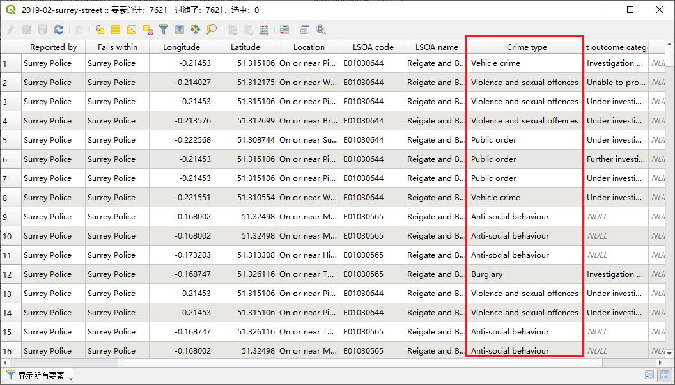Pan map to selected rows
675x385 pixels.
click(196, 29)
